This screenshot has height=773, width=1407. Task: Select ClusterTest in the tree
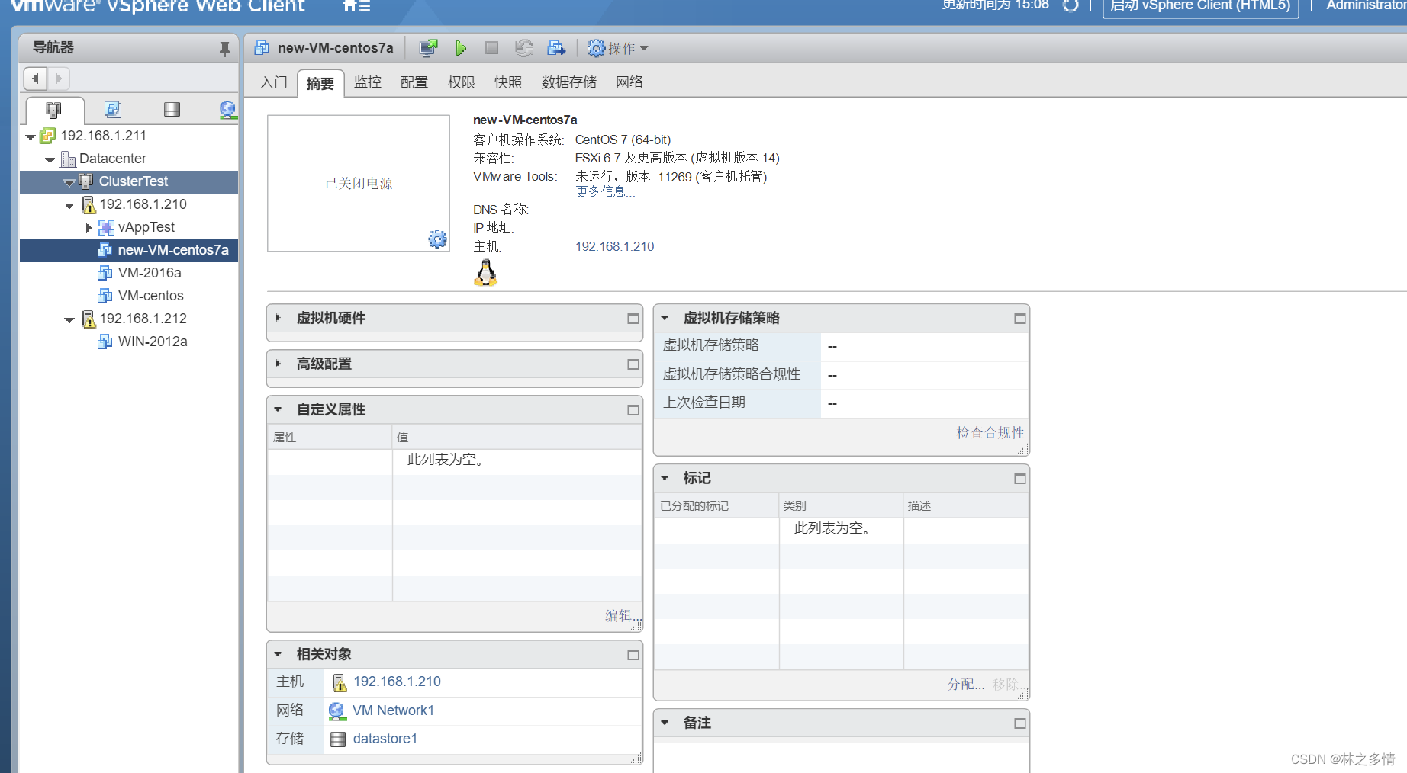[134, 181]
